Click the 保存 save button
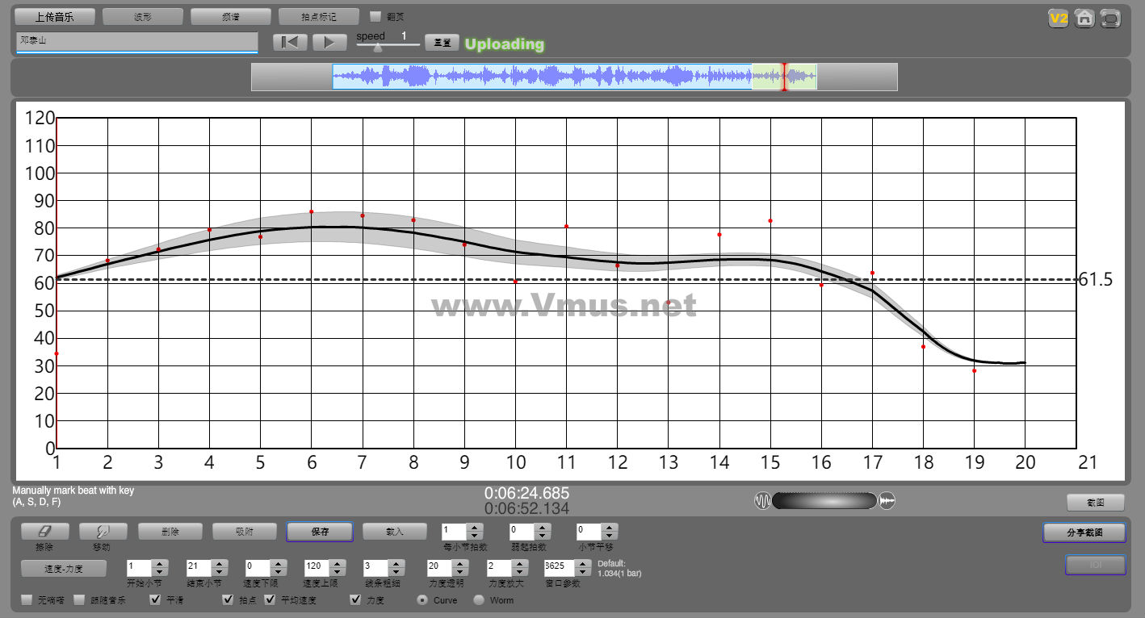Image resolution: width=1145 pixels, height=618 pixels. tap(319, 532)
